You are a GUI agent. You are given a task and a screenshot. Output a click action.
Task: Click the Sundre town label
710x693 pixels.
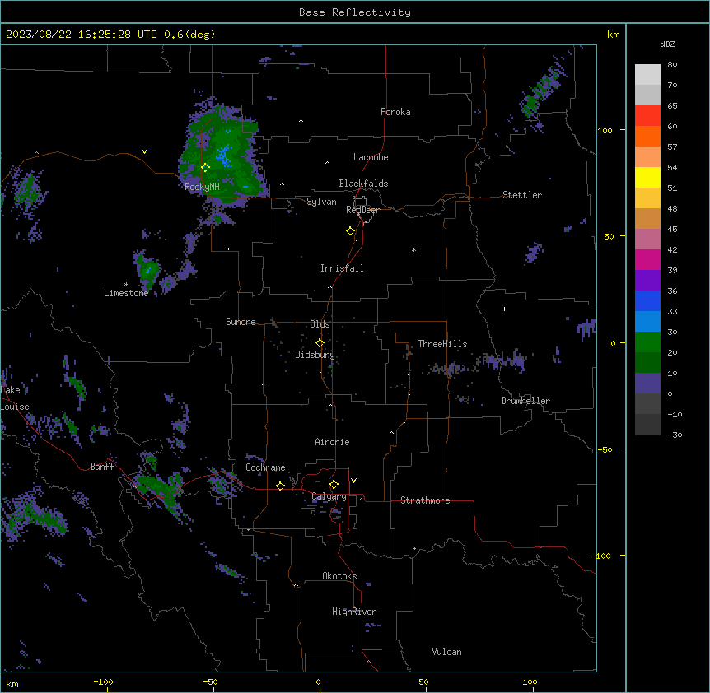click(241, 322)
